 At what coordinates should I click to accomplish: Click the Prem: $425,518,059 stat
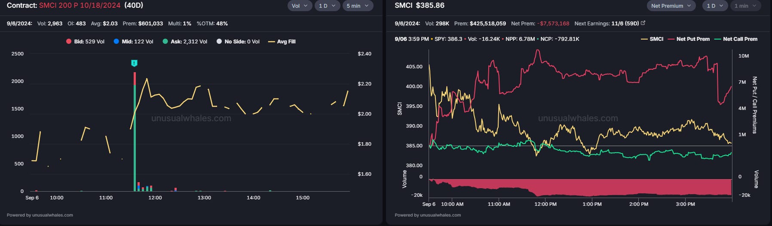click(480, 24)
